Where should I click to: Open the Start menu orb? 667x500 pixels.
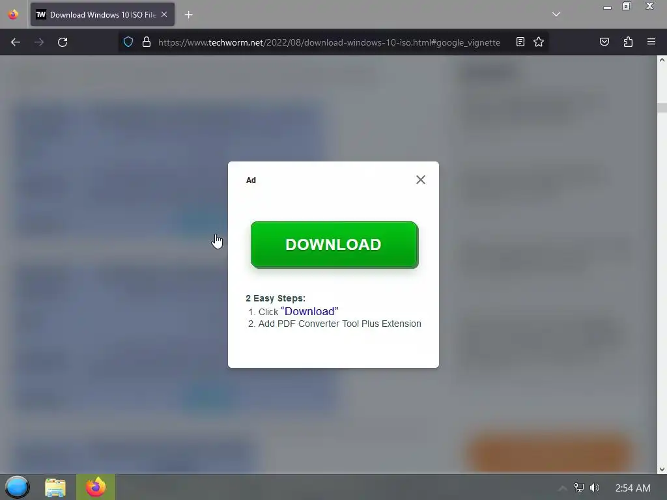coord(17,487)
